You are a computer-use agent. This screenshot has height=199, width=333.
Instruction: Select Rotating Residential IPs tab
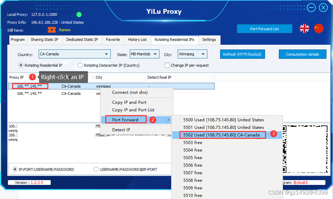174,40
